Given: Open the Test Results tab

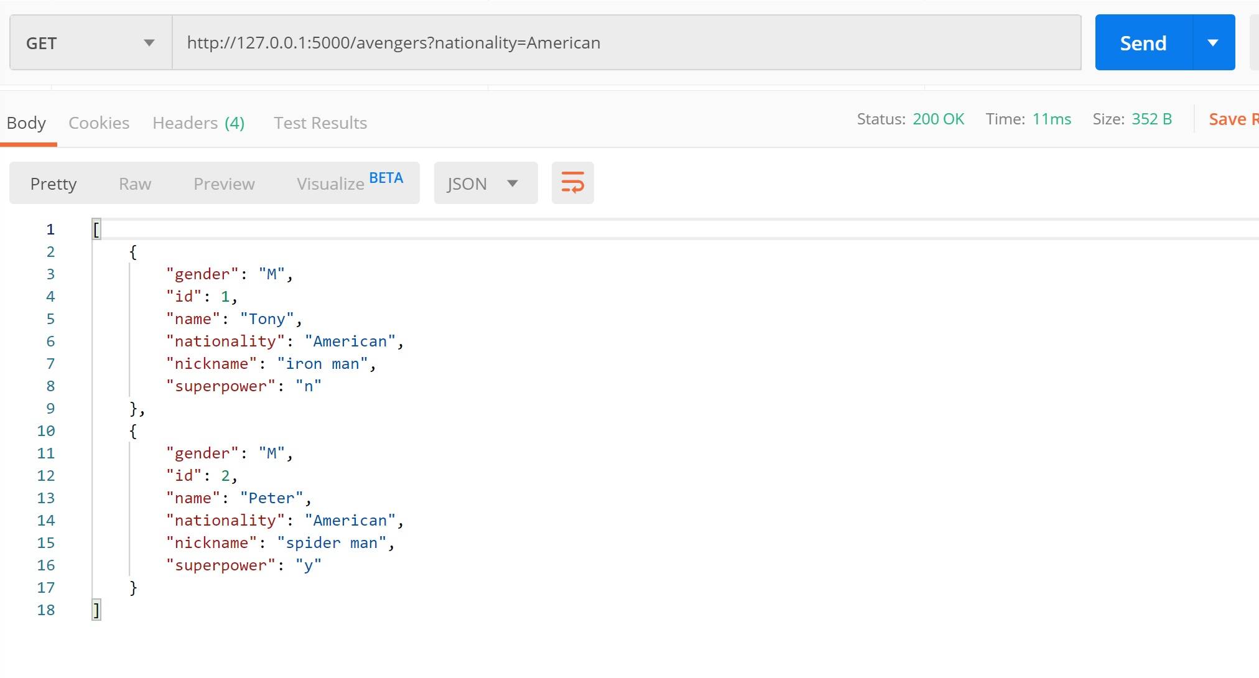Looking at the screenshot, I should coord(320,123).
